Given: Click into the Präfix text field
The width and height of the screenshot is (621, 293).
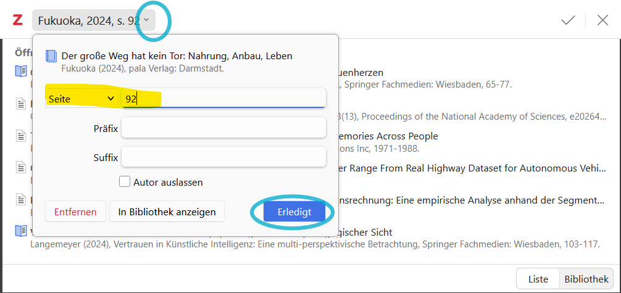Looking at the screenshot, I should [x=223, y=128].
